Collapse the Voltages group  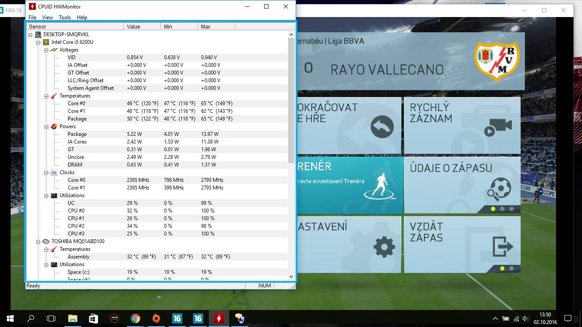click(46, 50)
